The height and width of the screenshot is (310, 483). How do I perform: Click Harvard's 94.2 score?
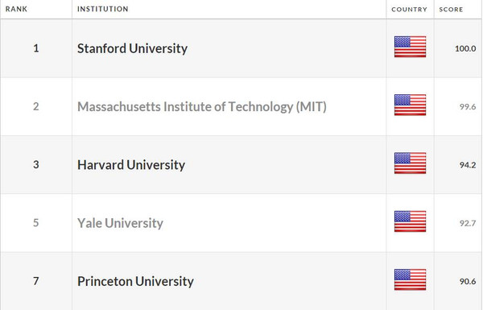468,165
